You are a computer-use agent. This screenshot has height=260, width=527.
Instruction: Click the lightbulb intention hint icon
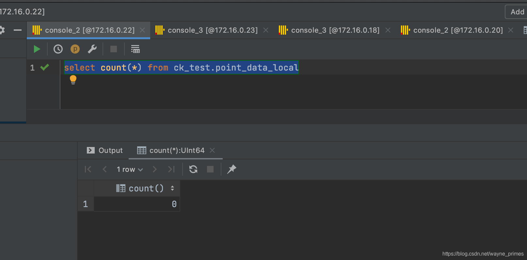pos(73,80)
